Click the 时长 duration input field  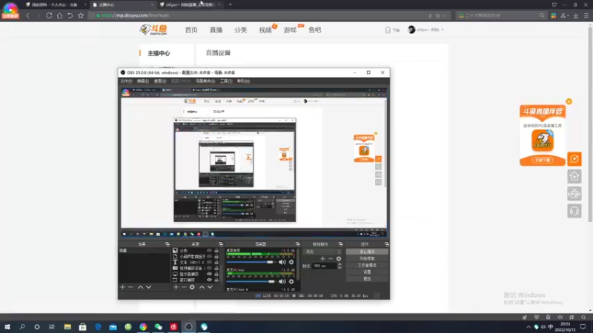[x=325, y=266]
